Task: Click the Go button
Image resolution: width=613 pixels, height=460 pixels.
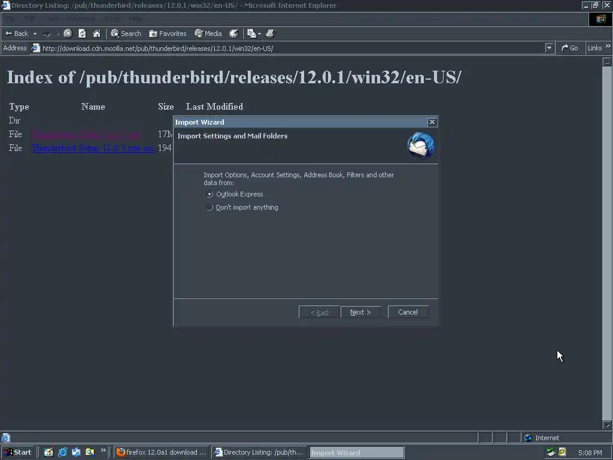Action: point(570,48)
